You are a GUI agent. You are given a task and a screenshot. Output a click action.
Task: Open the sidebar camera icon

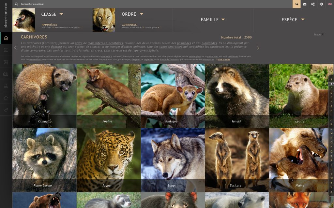[x=6, y=74]
